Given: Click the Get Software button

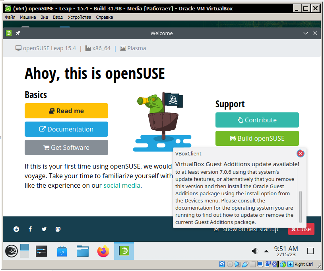Looking at the screenshot, I should [x=66, y=147].
